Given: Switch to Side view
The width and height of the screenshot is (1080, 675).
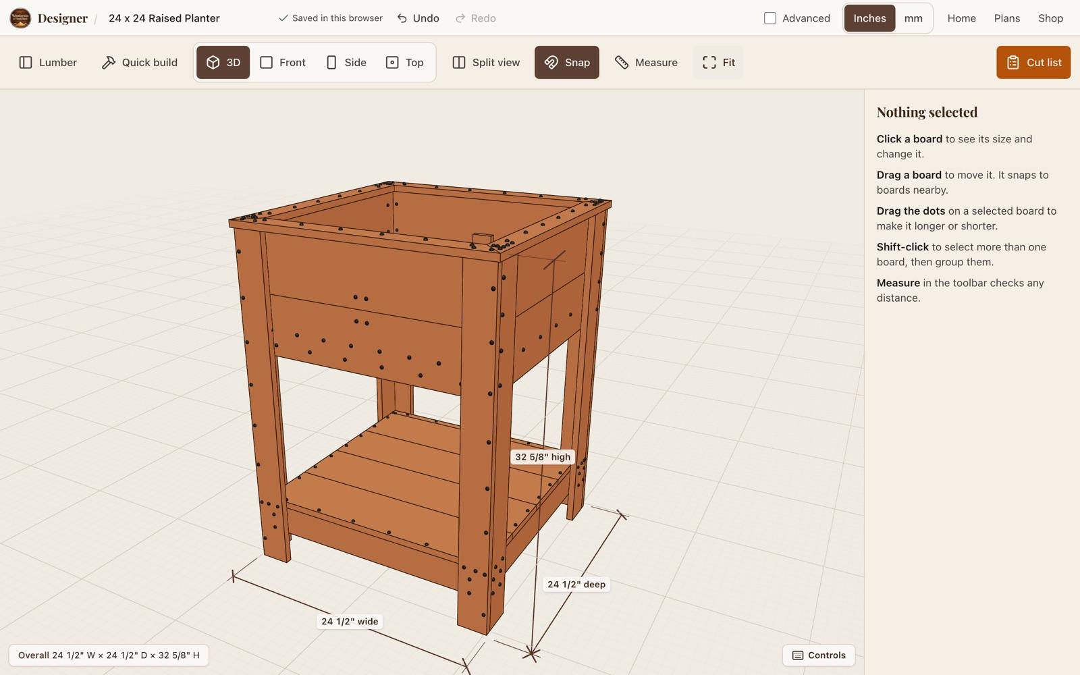Looking at the screenshot, I should coord(346,62).
